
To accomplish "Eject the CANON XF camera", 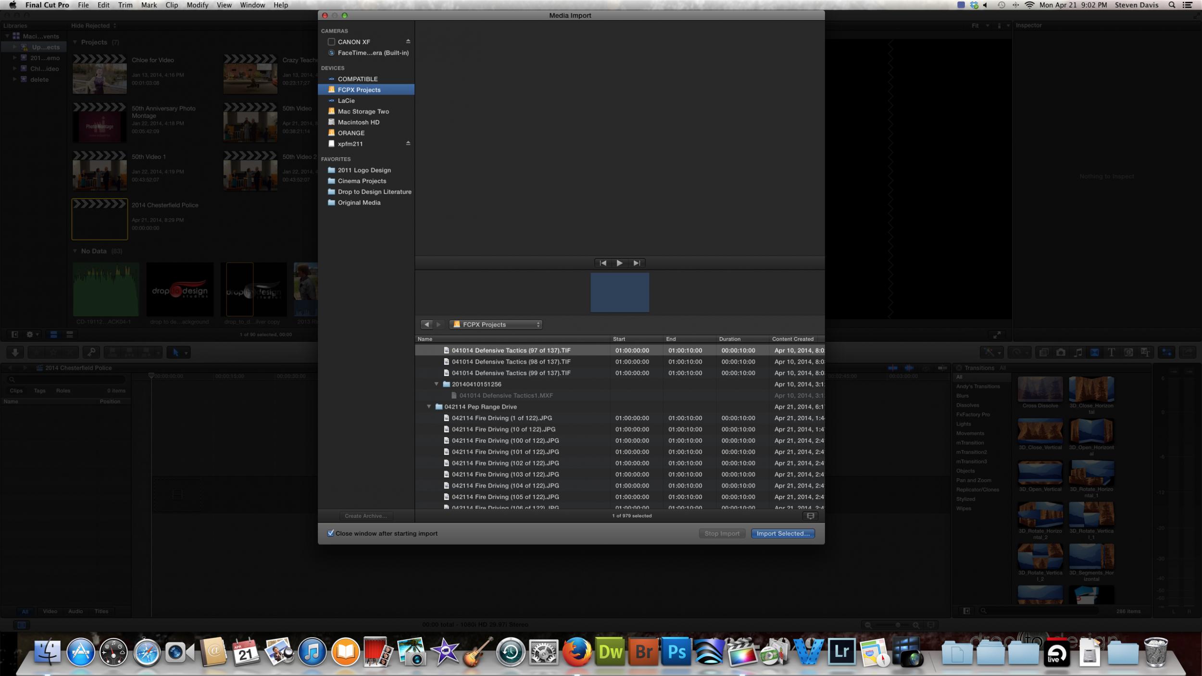I will coord(408,41).
